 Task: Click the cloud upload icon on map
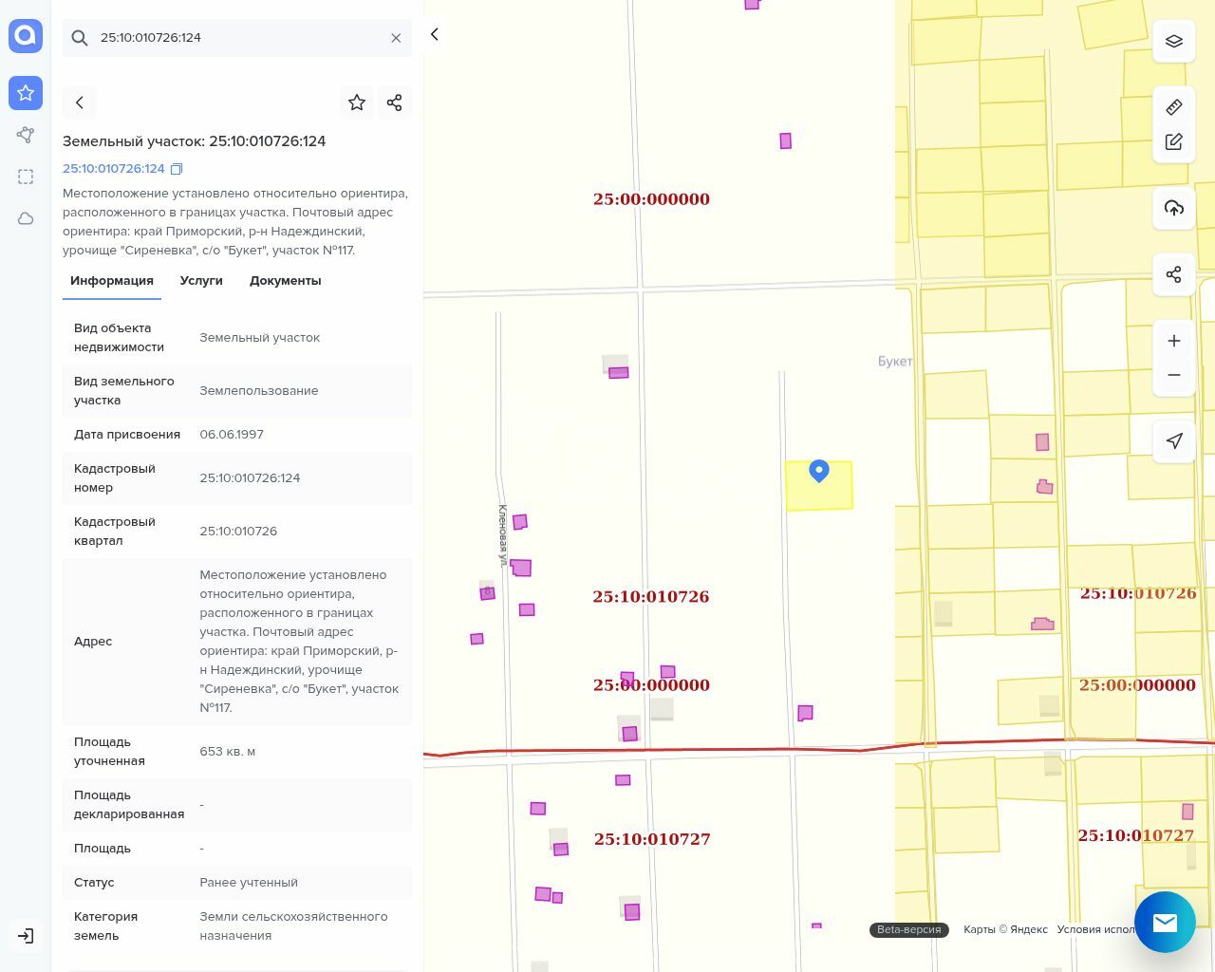coord(1173,209)
